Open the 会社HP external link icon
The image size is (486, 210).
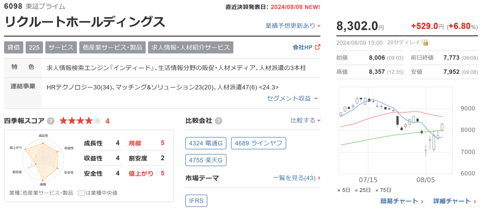coord(318,47)
